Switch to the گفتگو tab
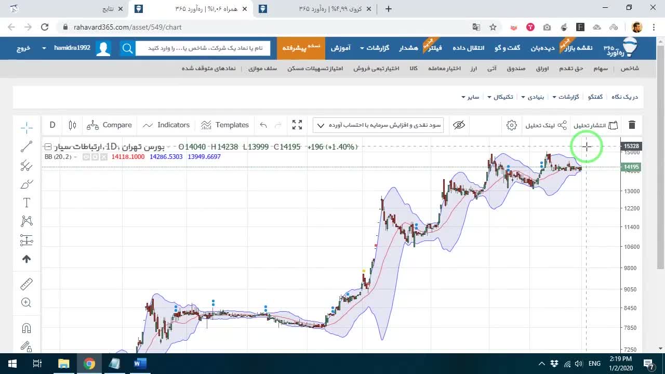665x374 pixels. [x=595, y=97]
